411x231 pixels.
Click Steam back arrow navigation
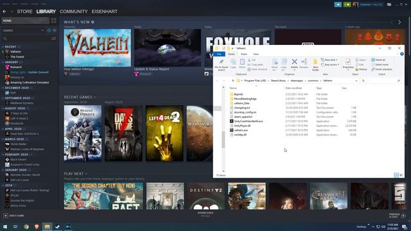click(4, 12)
